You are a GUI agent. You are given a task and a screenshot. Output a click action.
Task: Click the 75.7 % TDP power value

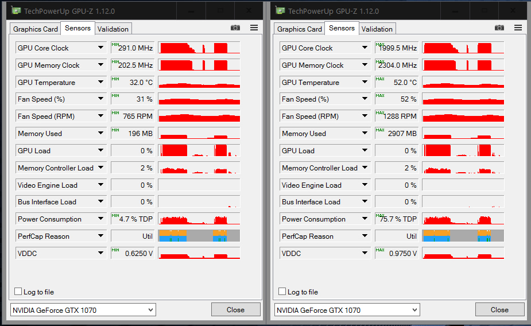click(x=397, y=219)
